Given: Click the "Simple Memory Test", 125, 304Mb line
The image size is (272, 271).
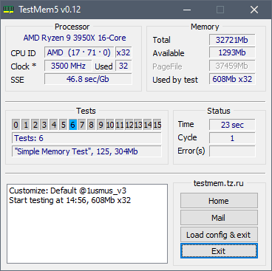Looking at the screenshot, I should click(86, 151).
